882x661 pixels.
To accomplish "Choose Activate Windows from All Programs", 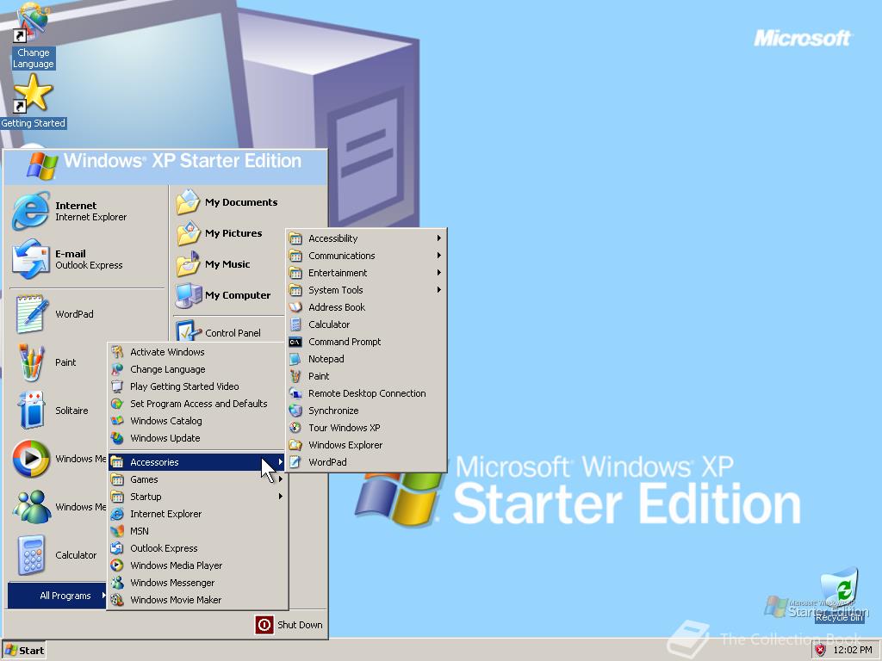I will point(197,352).
